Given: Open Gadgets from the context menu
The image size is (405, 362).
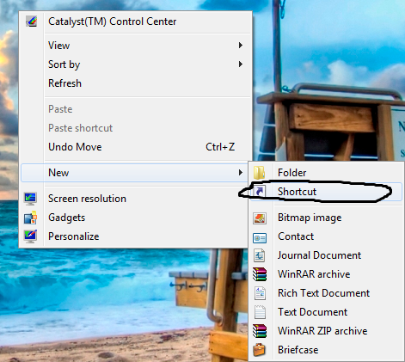Looking at the screenshot, I should tap(134, 218).
